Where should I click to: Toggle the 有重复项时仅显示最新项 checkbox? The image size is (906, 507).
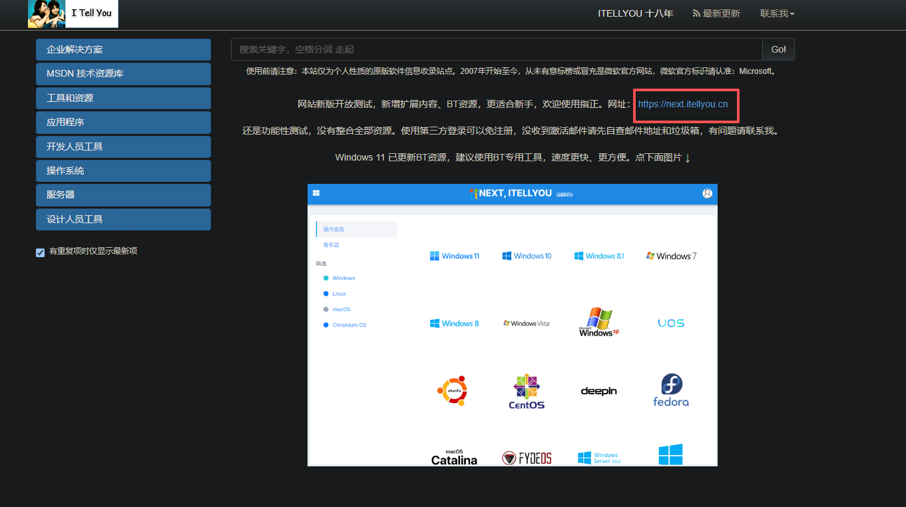tap(40, 253)
